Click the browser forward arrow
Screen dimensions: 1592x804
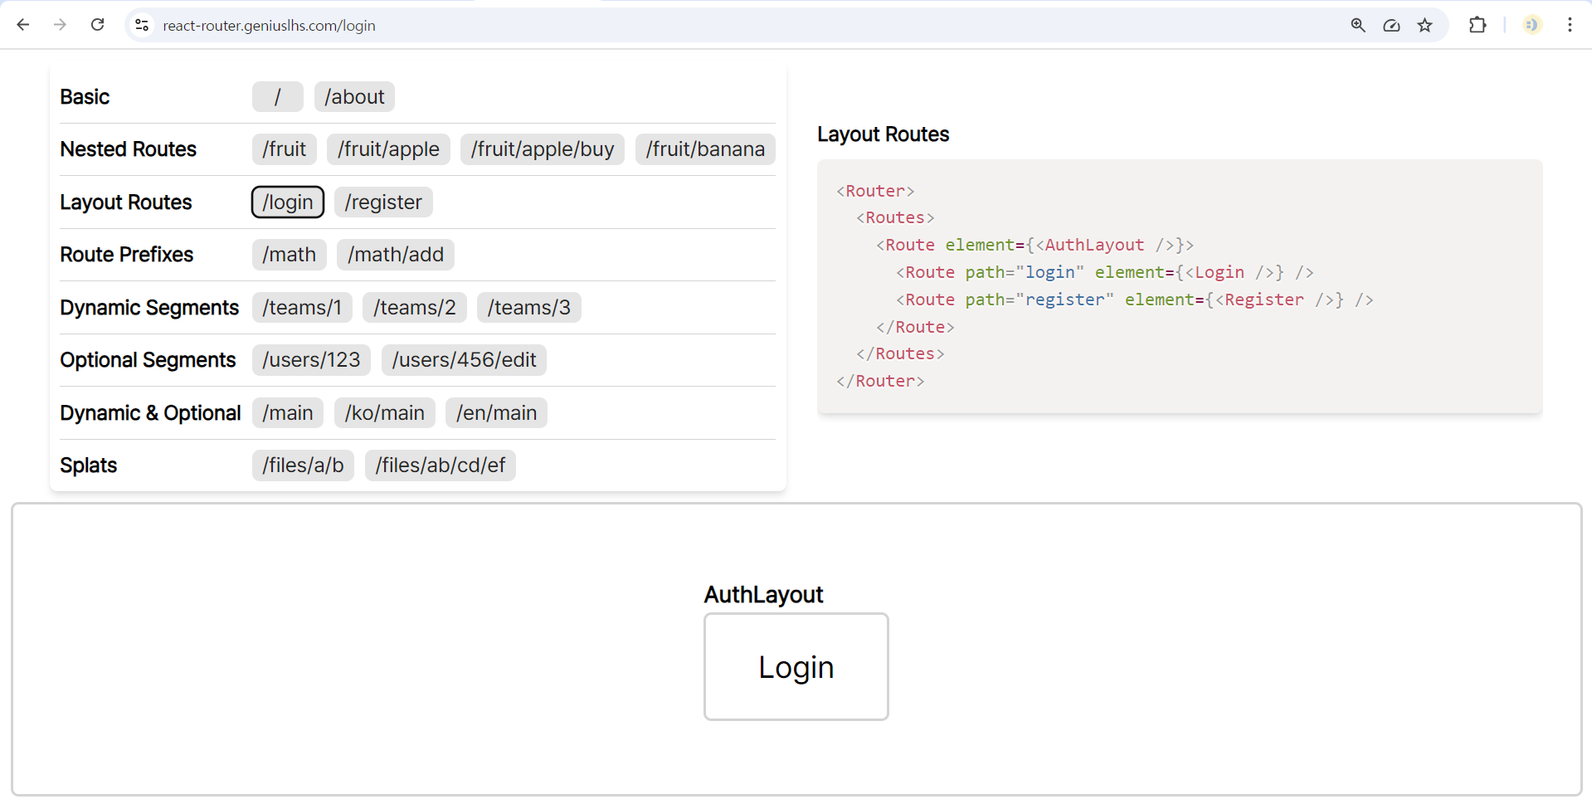click(x=60, y=25)
